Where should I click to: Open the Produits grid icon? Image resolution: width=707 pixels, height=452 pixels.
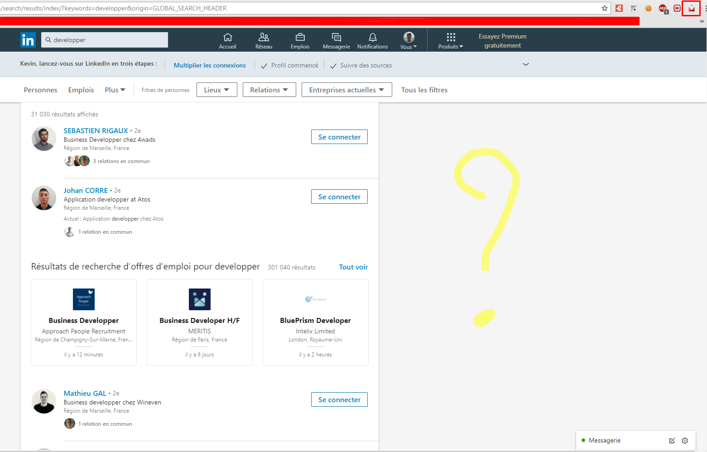click(x=450, y=40)
